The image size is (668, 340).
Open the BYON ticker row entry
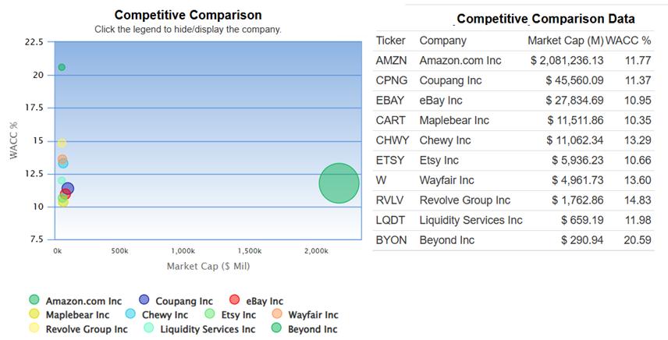[x=391, y=240]
